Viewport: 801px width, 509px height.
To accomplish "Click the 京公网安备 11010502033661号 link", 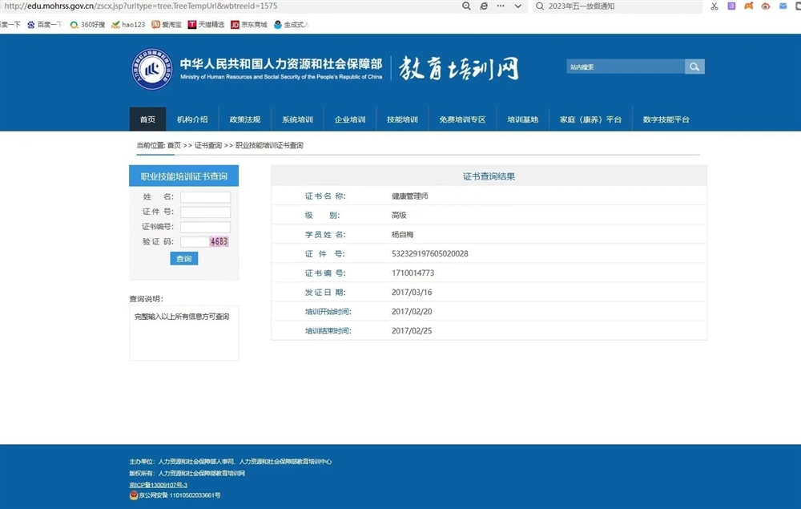I will click(x=179, y=495).
